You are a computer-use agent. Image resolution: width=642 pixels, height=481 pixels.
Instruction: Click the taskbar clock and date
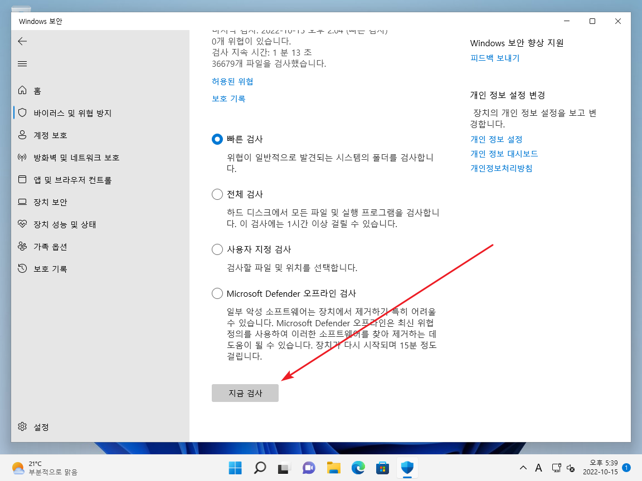(x=600, y=468)
